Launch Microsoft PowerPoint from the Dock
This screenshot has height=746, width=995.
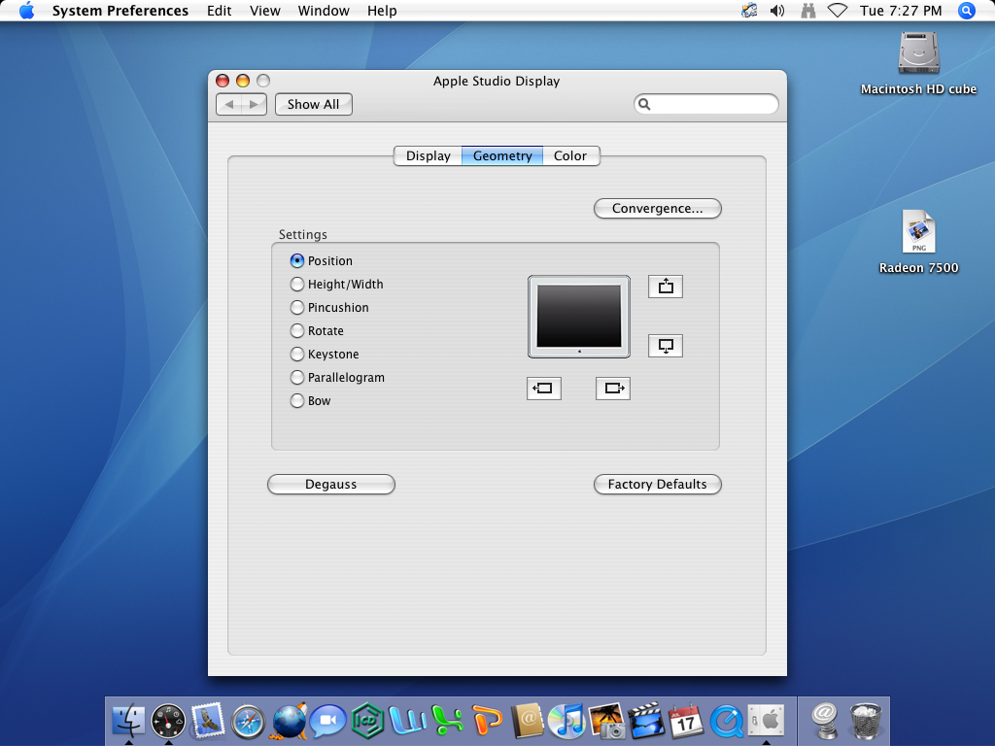pos(488,722)
